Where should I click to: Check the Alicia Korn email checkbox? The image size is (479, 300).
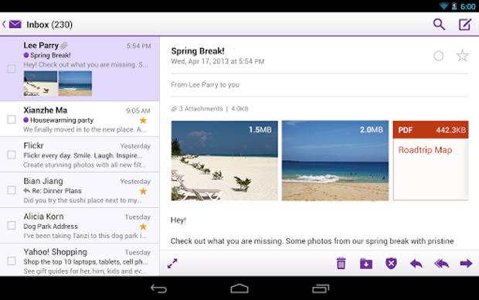coord(12,225)
